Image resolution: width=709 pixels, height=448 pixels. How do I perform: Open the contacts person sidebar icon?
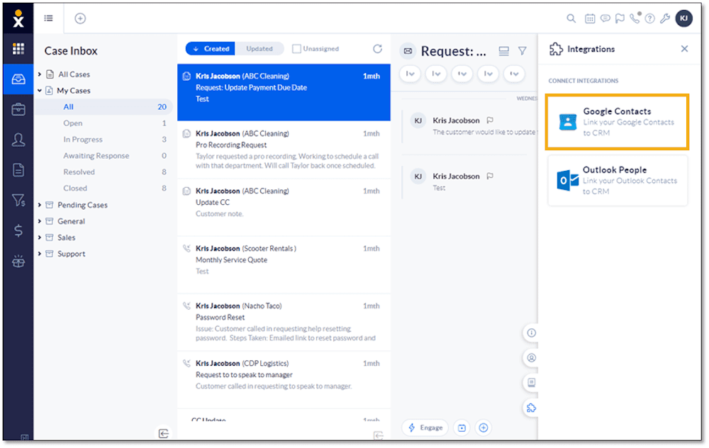pyautogui.click(x=18, y=140)
